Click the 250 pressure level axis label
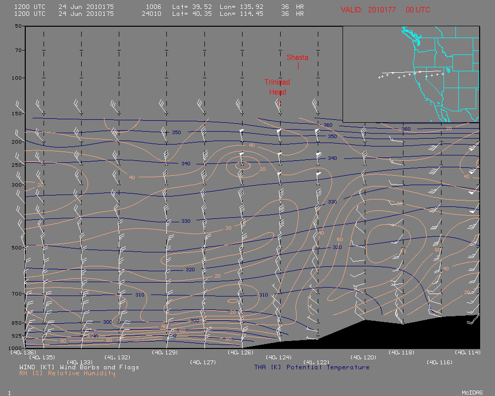495x396 pixels. (17, 165)
